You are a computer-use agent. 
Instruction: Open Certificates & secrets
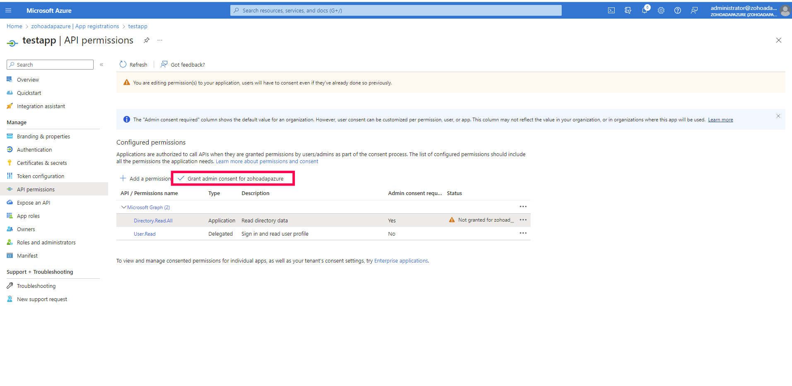point(41,162)
